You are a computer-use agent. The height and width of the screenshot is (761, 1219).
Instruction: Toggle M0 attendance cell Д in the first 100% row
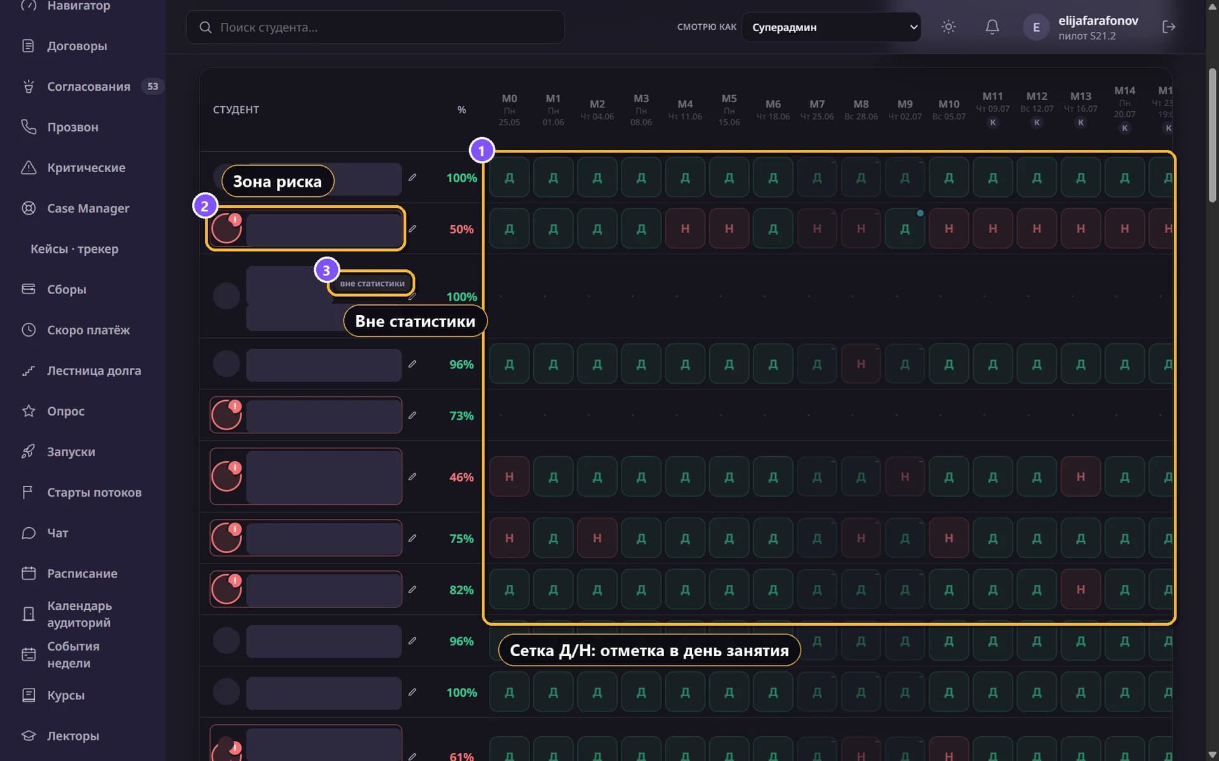[x=509, y=177]
